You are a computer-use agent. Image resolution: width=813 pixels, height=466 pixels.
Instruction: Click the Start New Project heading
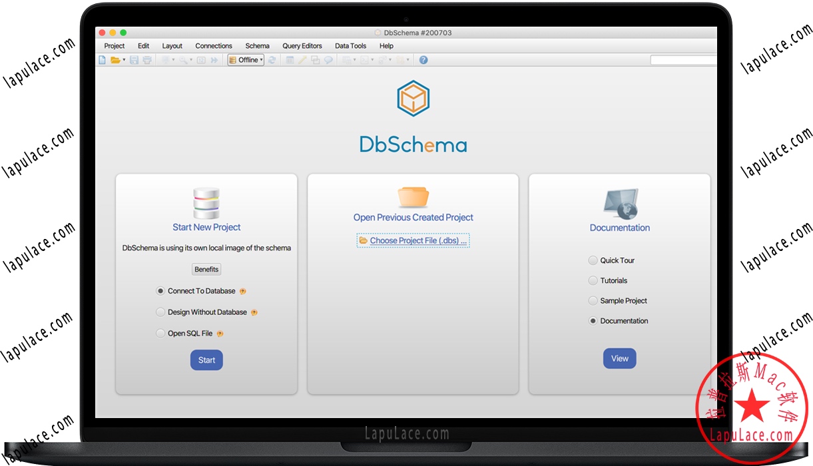(206, 227)
